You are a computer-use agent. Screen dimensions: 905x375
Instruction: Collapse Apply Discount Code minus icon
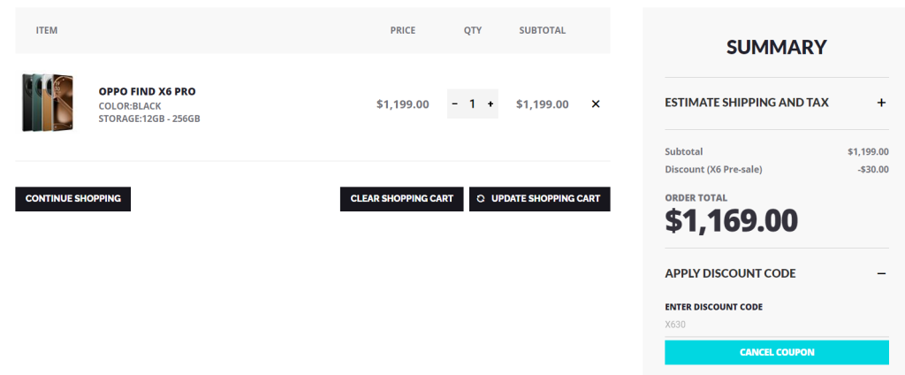(x=881, y=273)
